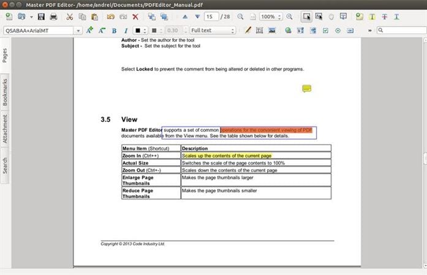
Task: Cut selection with scissors icon
Action: (70, 17)
